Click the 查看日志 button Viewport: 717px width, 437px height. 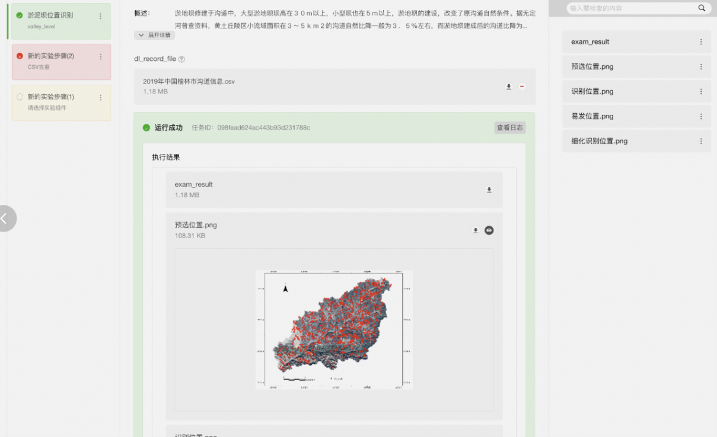click(x=509, y=128)
